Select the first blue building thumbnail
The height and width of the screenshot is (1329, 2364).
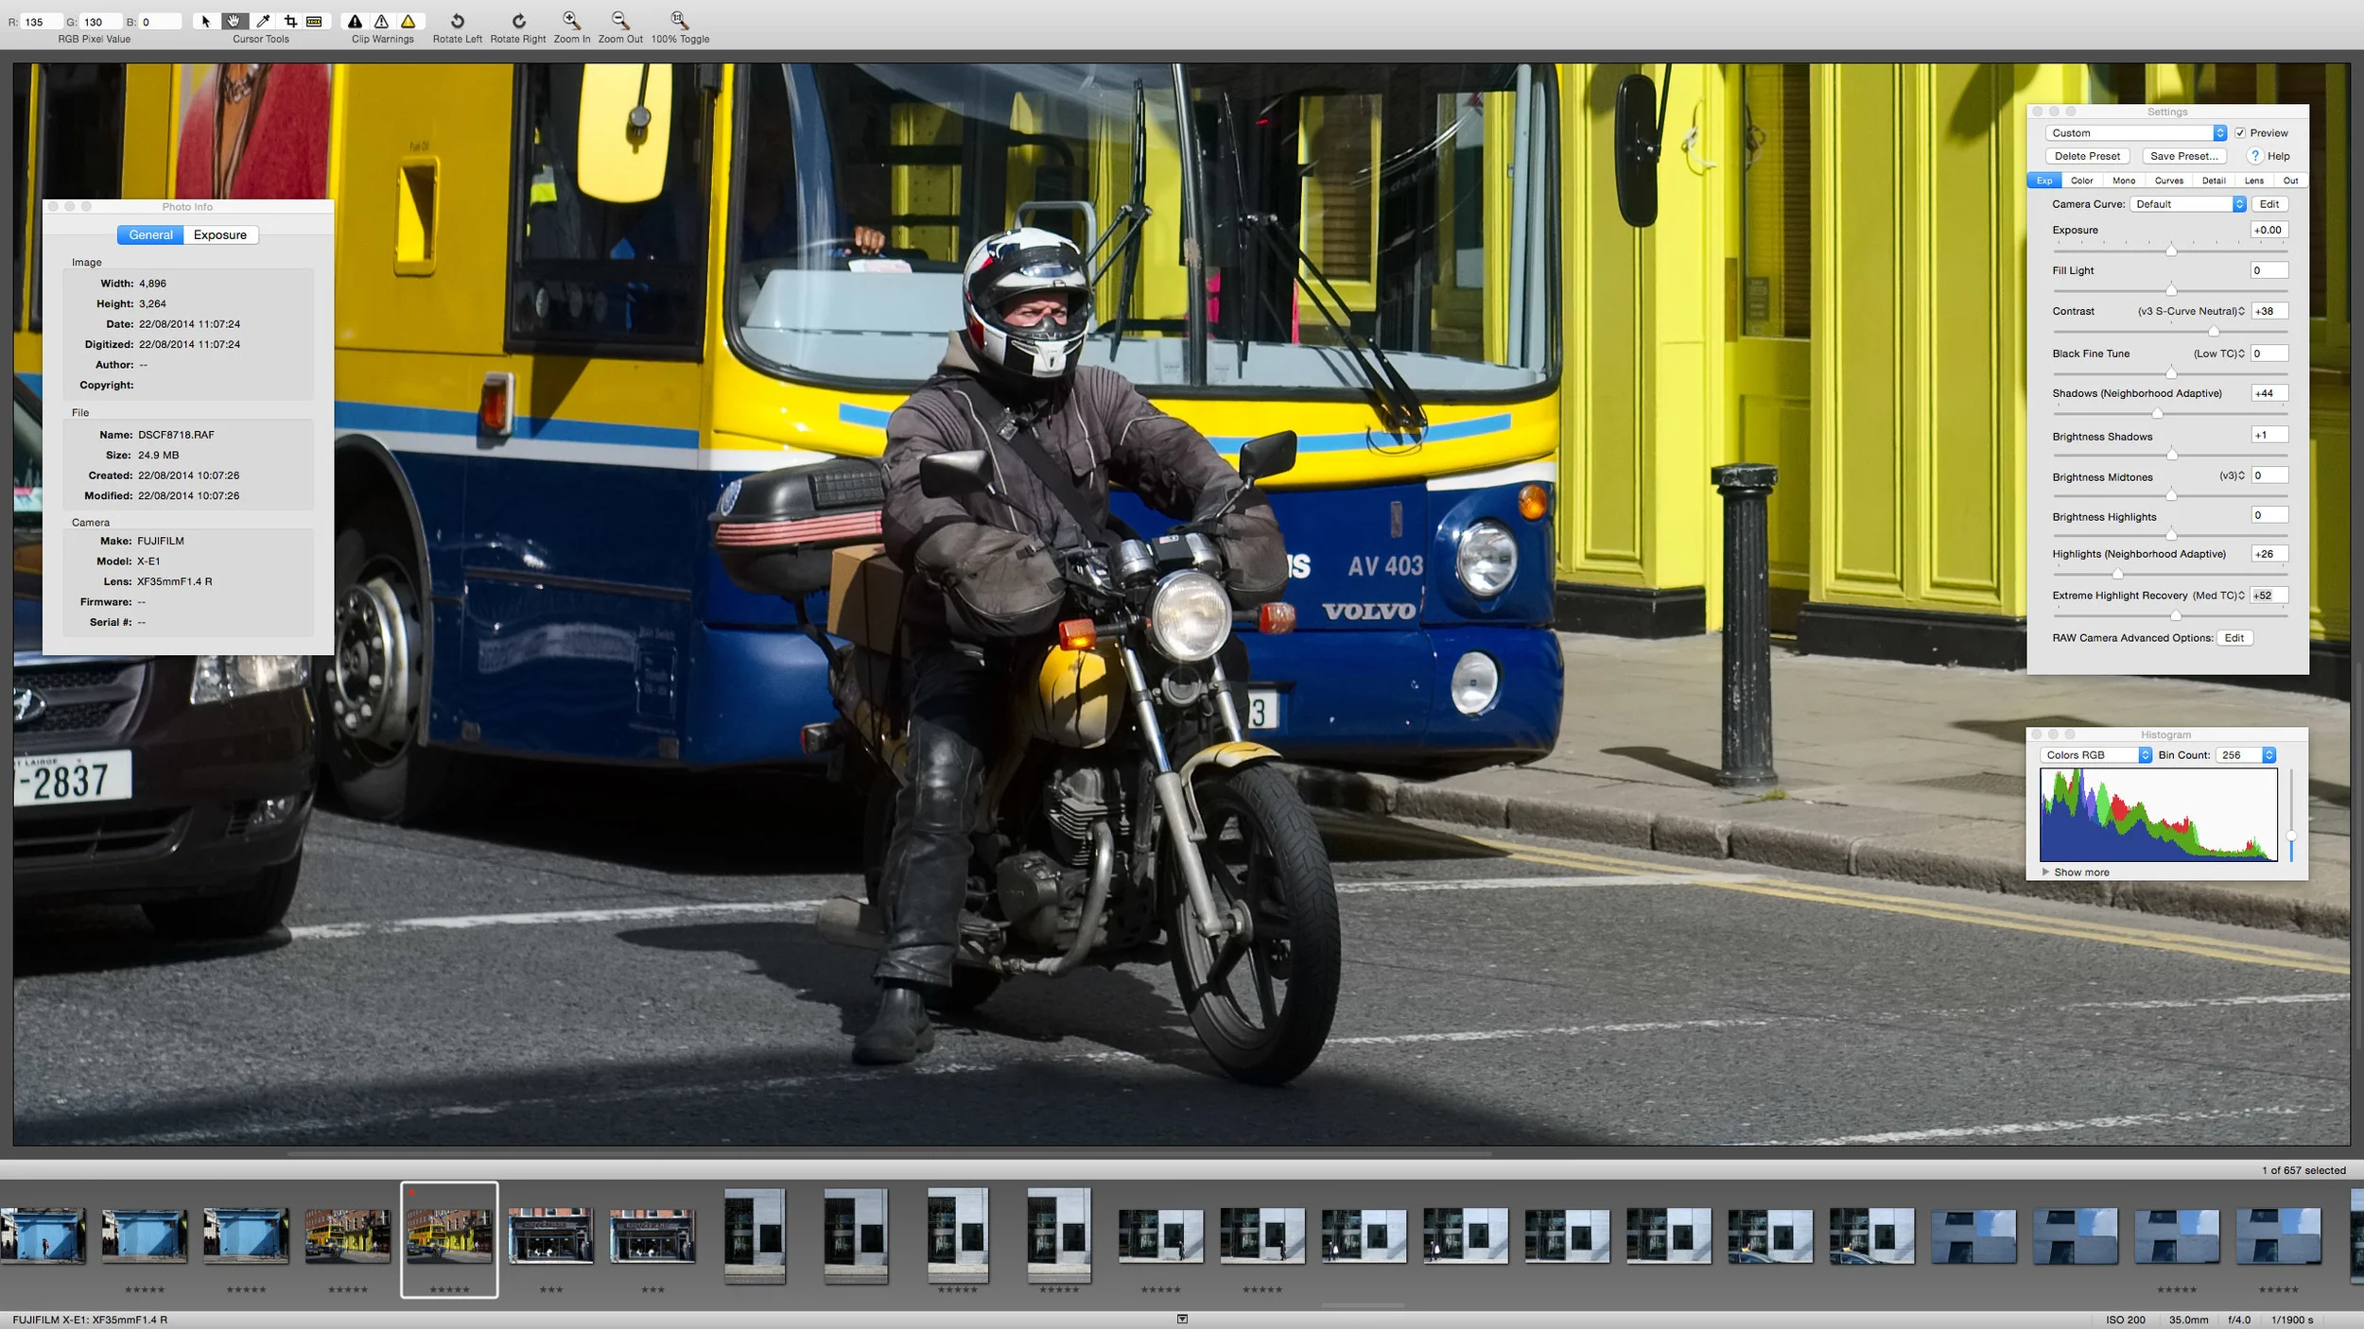[43, 1235]
